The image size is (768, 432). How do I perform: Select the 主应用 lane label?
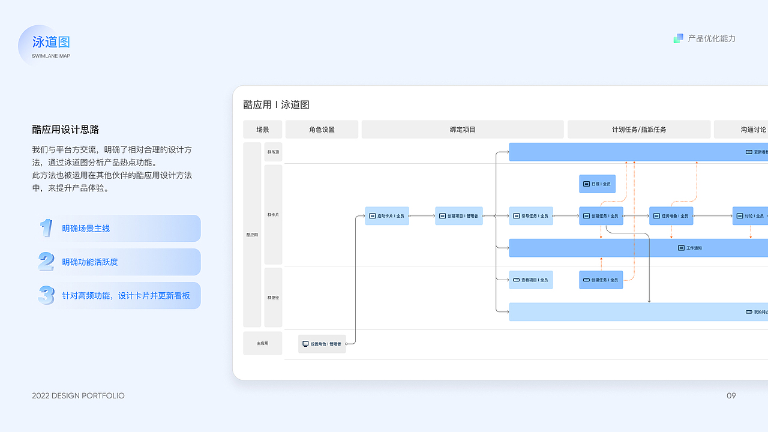click(263, 343)
